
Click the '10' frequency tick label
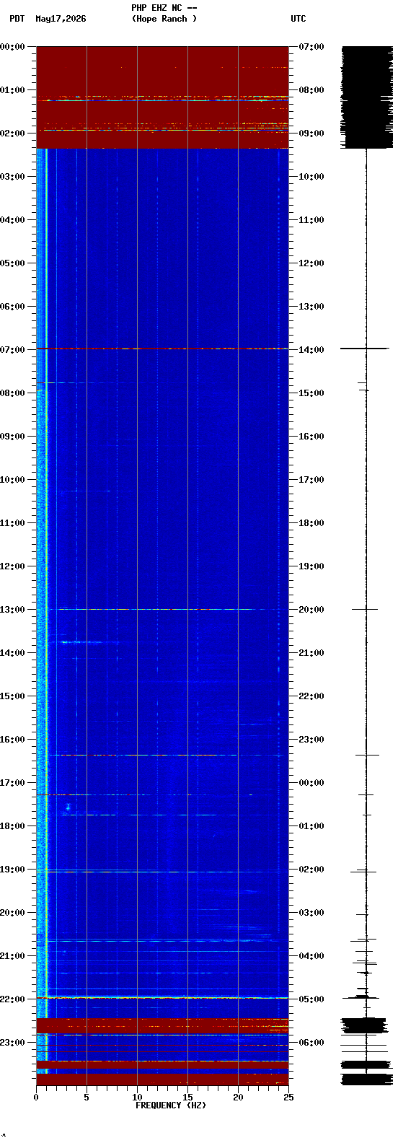(137, 1098)
